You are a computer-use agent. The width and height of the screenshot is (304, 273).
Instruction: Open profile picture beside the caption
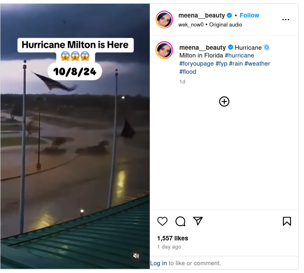[164, 50]
